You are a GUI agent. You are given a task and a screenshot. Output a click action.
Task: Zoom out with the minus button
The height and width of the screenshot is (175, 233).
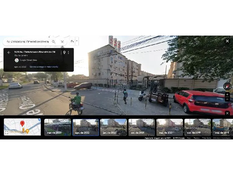(x=227, y=99)
